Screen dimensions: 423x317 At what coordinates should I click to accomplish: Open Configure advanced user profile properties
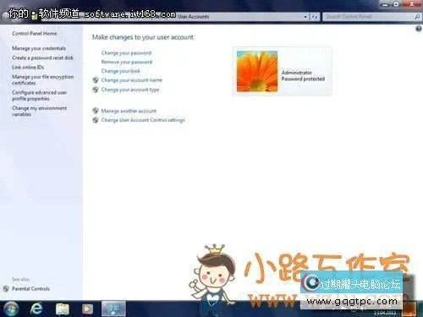pos(40,96)
